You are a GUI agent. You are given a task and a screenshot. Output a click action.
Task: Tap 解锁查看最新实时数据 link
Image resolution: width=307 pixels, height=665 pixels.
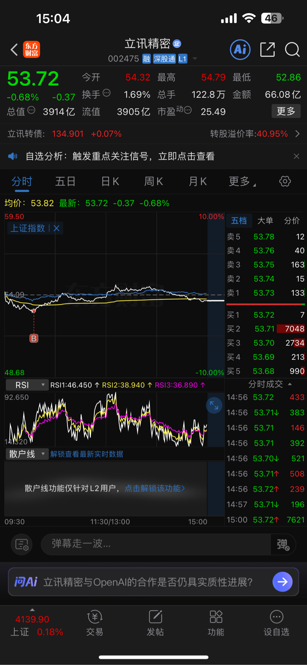[87, 454]
